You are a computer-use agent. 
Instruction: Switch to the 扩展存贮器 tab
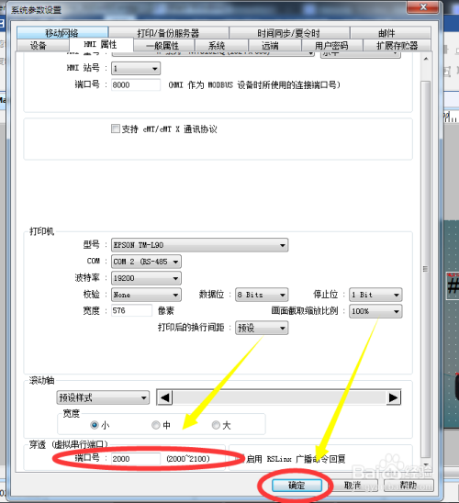click(397, 45)
